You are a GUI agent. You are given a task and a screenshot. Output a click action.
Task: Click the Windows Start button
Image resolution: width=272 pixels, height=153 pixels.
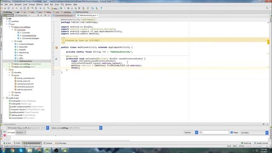click(3, 150)
